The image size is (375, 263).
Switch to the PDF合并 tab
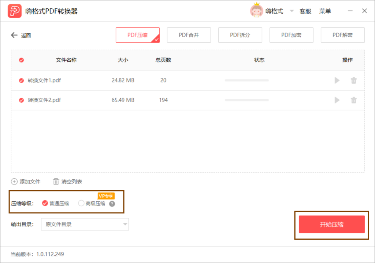point(189,35)
